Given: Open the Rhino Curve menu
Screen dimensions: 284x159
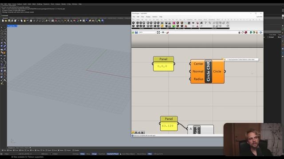Looking at the screenshot, I should pos(14,4).
